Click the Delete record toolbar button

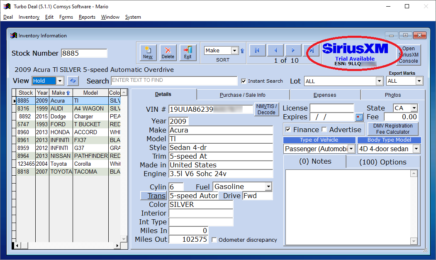click(168, 53)
